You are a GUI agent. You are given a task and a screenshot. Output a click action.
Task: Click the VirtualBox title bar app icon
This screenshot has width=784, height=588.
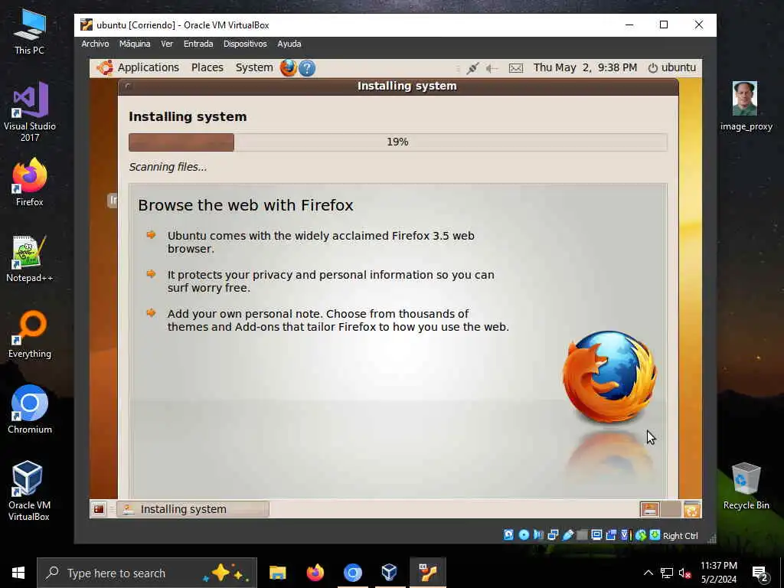(x=86, y=24)
